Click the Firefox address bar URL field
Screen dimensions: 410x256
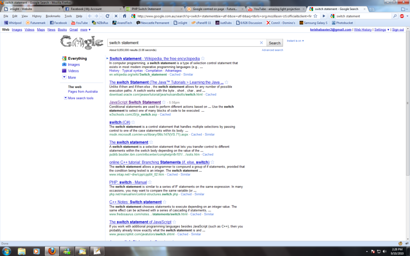(x=224, y=16)
